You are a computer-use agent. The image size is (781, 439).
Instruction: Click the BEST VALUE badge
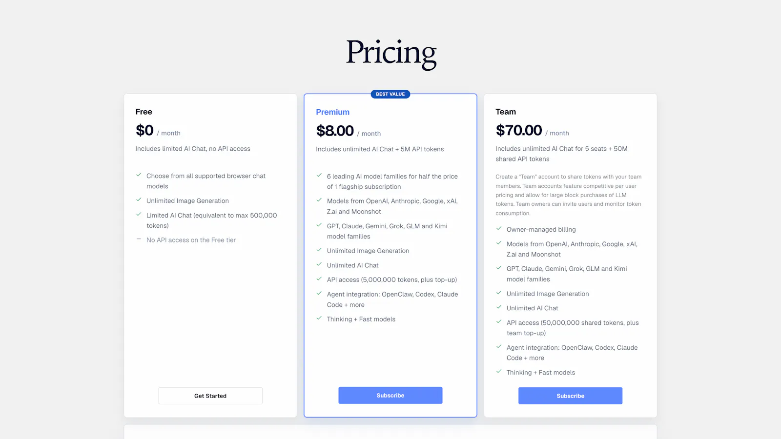click(x=390, y=94)
